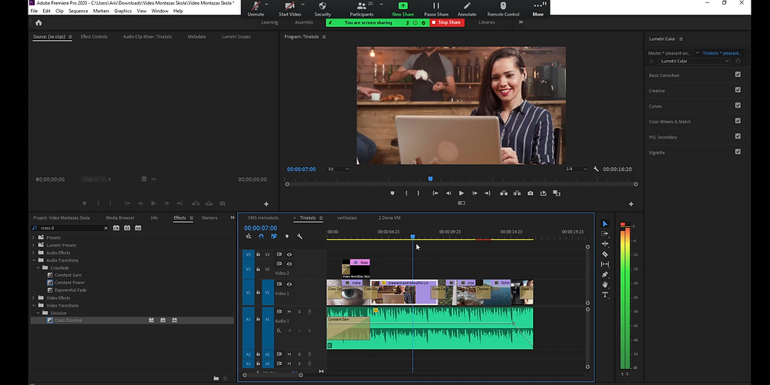This screenshot has height=385, width=770.
Task: Click the Extract button in program monitor
Action: coord(517,193)
